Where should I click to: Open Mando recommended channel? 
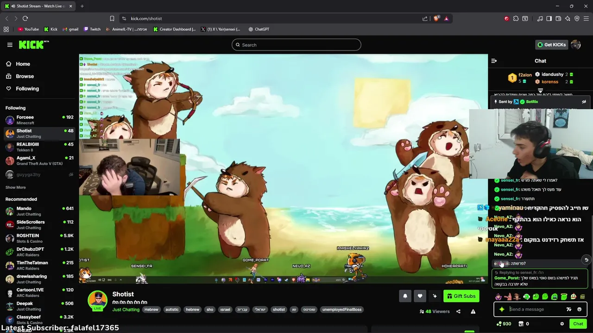point(39,211)
